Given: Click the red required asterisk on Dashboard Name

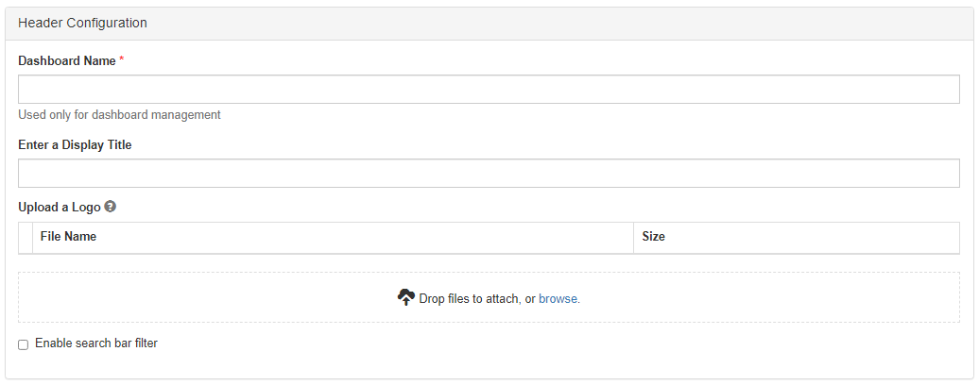Looking at the screenshot, I should point(122,60).
